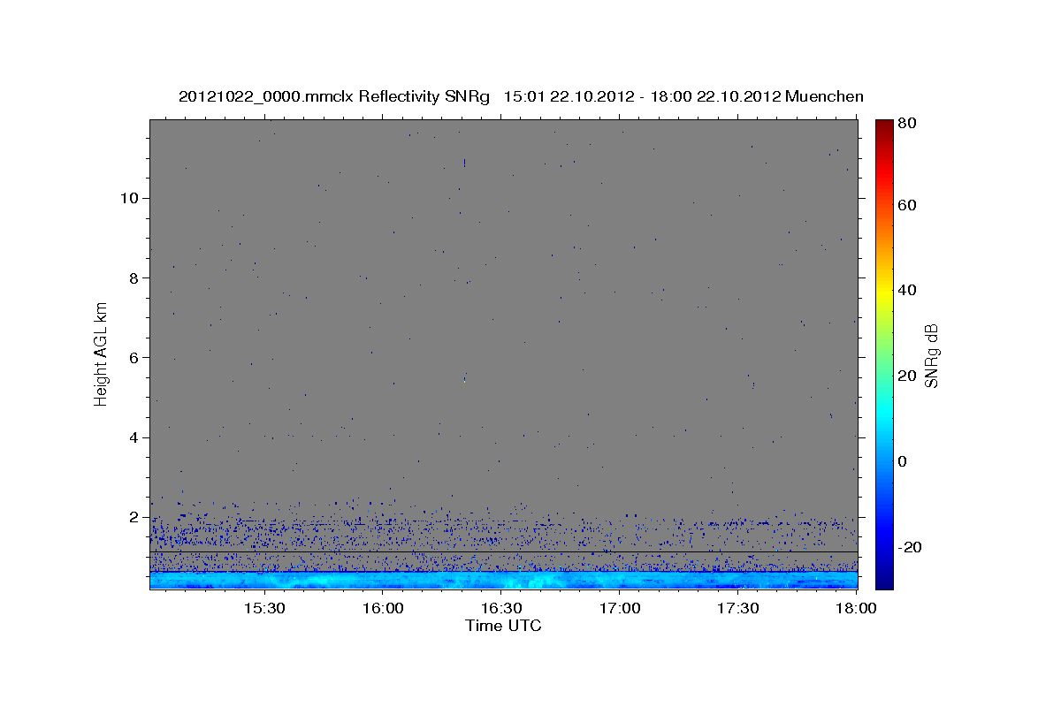Click the 'Time UTC' axis label
The width and height of the screenshot is (1061, 707).
point(503,626)
